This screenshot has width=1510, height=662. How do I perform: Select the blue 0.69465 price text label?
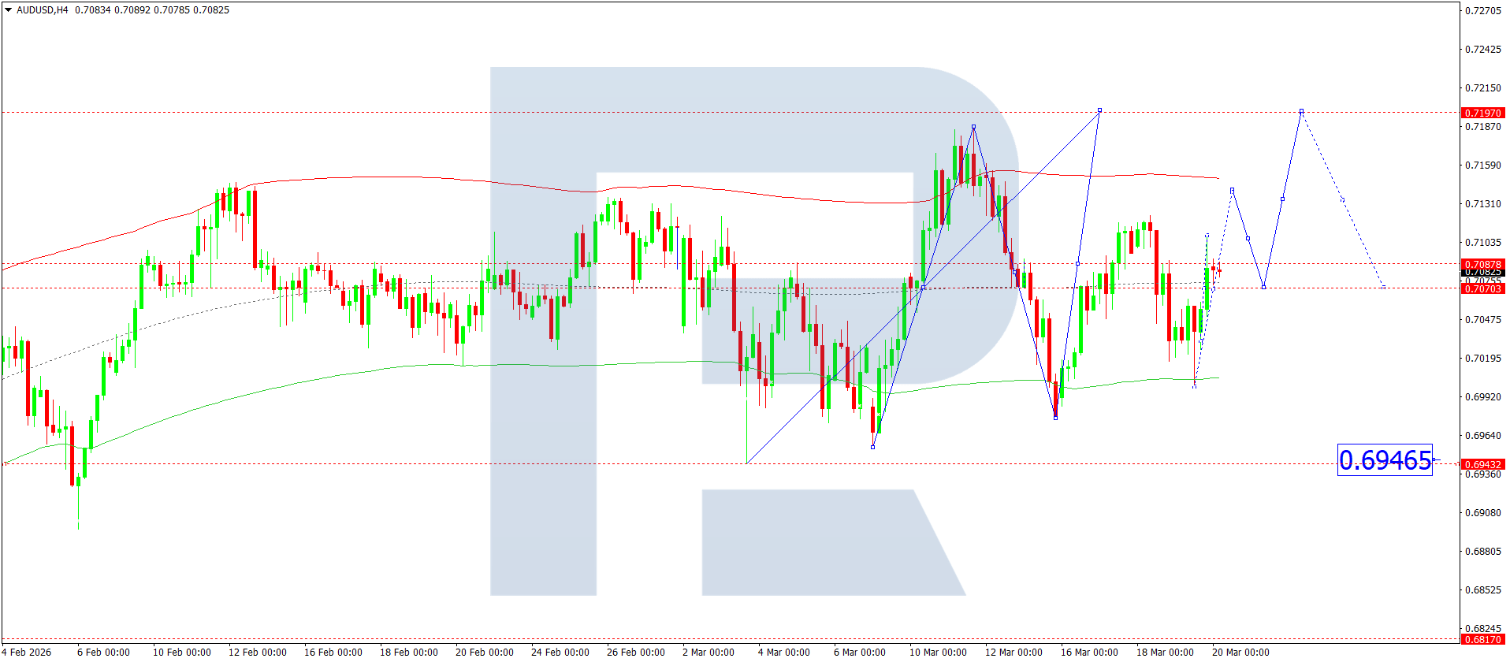[1385, 460]
